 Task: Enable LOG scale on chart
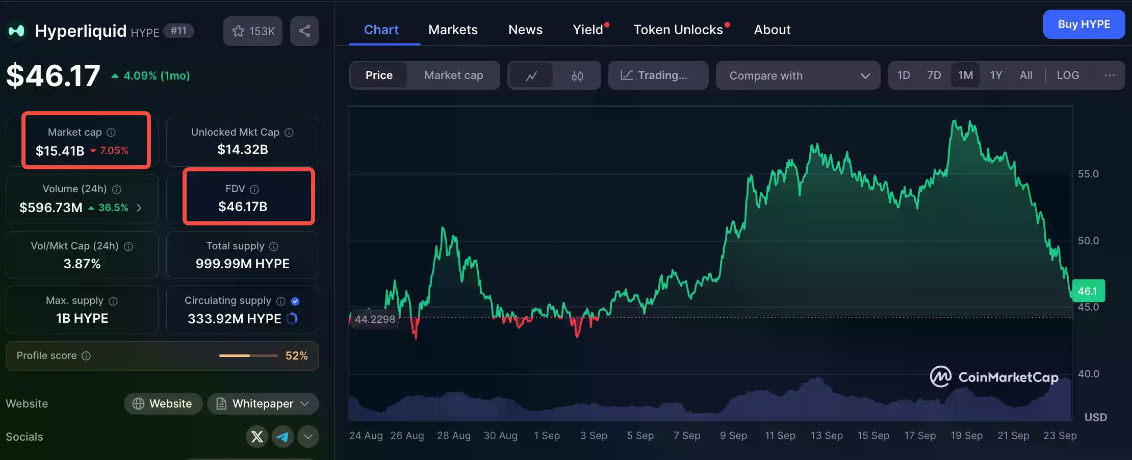click(1068, 75)
